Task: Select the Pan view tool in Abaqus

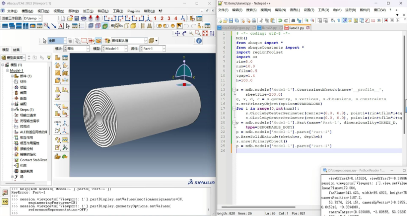Action: [x=178, y=33]
